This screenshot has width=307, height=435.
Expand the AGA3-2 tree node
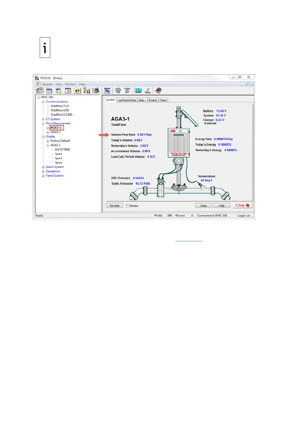(x=48, y=132)
